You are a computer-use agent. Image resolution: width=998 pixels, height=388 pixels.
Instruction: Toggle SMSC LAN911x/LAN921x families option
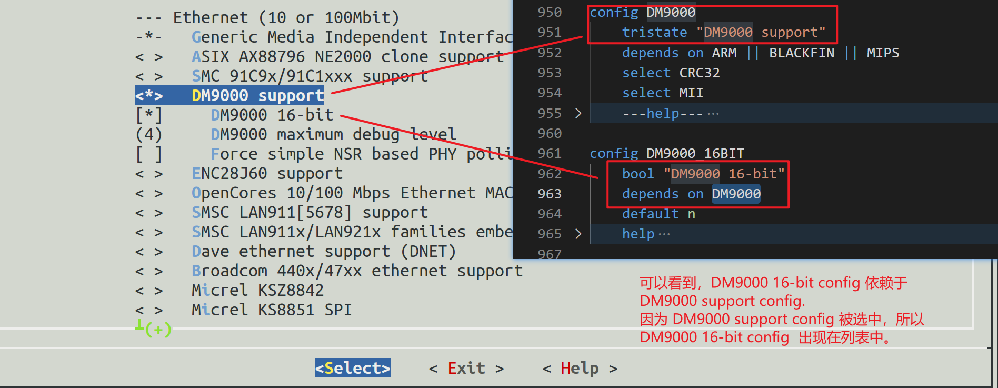pyautogui.click(x=149, y=232)
